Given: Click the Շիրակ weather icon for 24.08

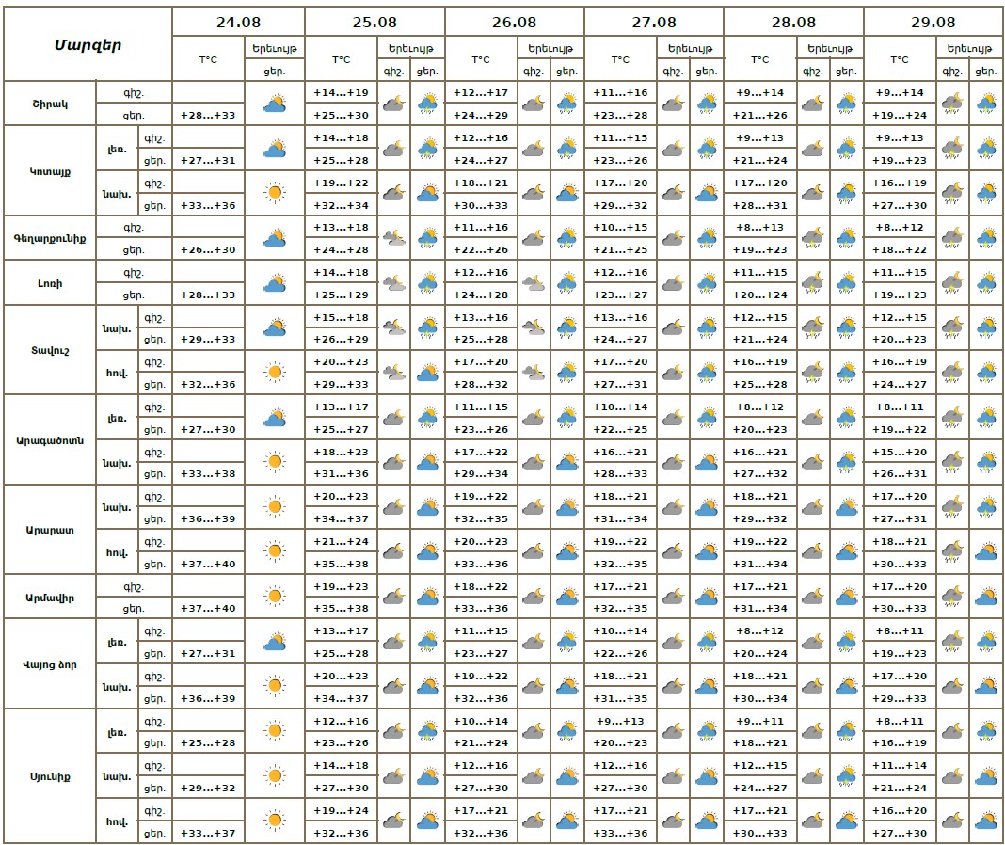Looking at the screenshot, I should [x=275, y=104].
